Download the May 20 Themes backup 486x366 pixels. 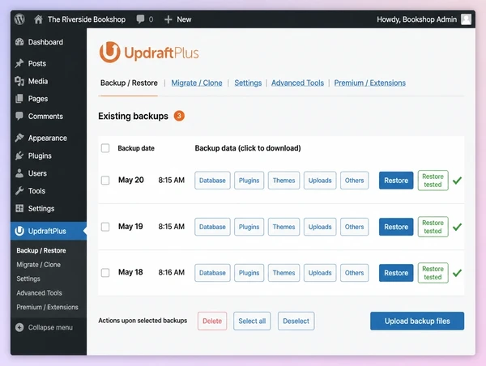[284, 181]
